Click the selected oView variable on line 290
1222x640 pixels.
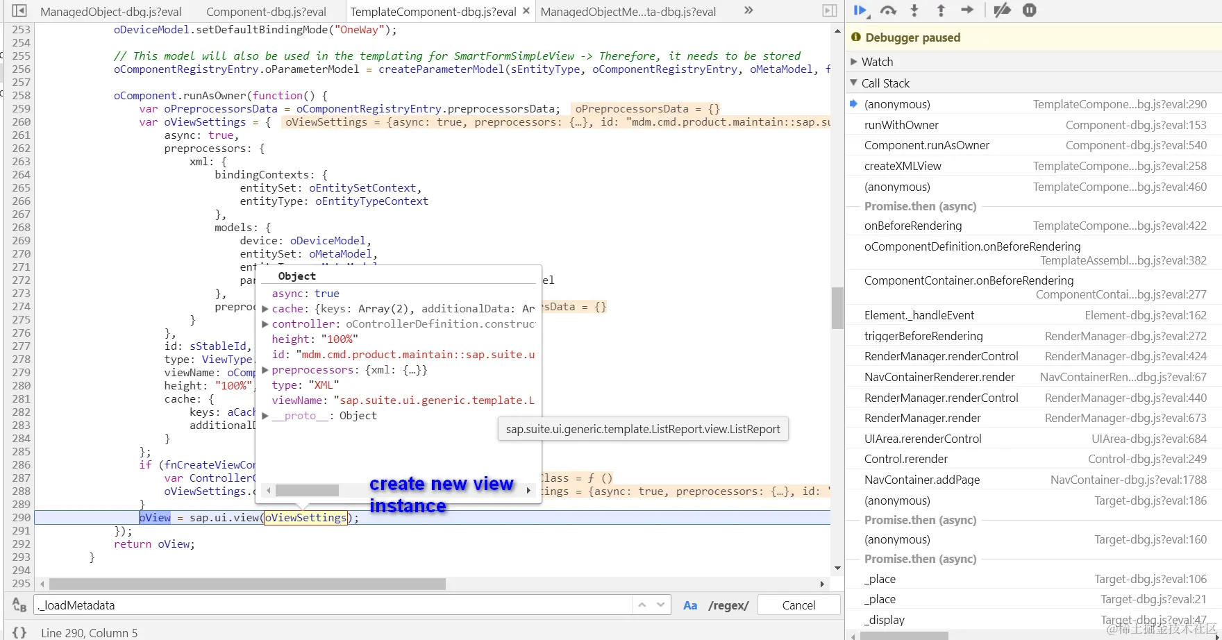tap(155, 518)
